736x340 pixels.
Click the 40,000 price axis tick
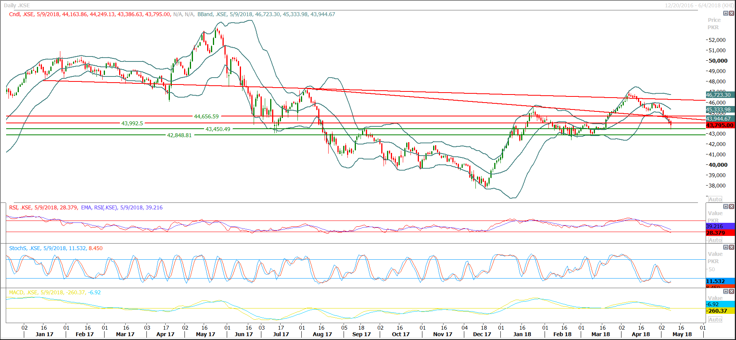[x=718, y=165]
